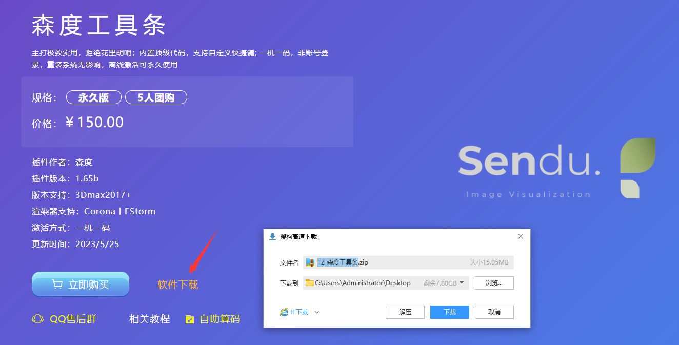Click the 版本支持：3Dmax2017+ line
679x345 pixels.
(82, 195)
